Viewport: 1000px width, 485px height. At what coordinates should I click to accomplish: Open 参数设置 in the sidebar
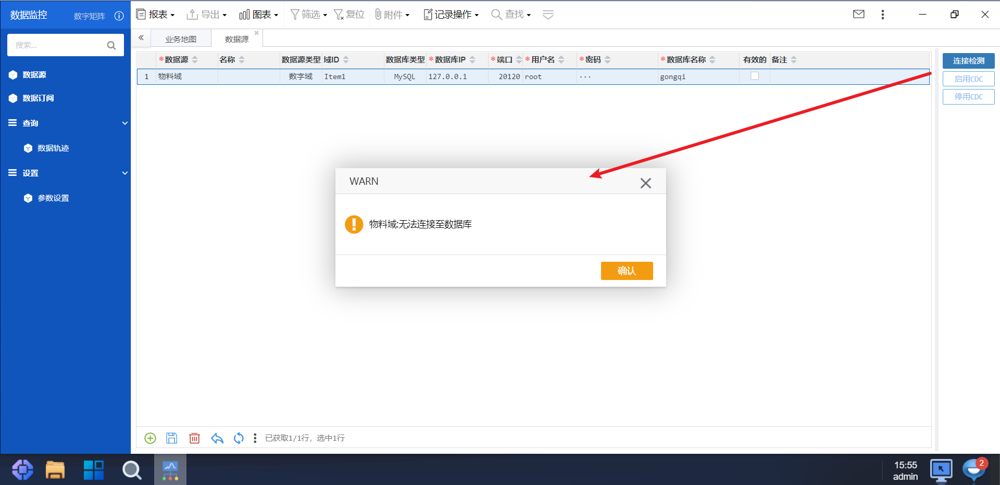(53, 198)
